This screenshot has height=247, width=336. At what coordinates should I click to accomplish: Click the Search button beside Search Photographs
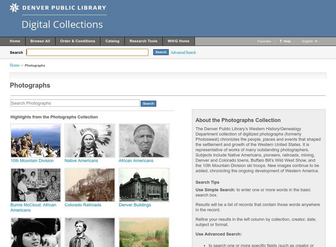[x=148, y=104]
